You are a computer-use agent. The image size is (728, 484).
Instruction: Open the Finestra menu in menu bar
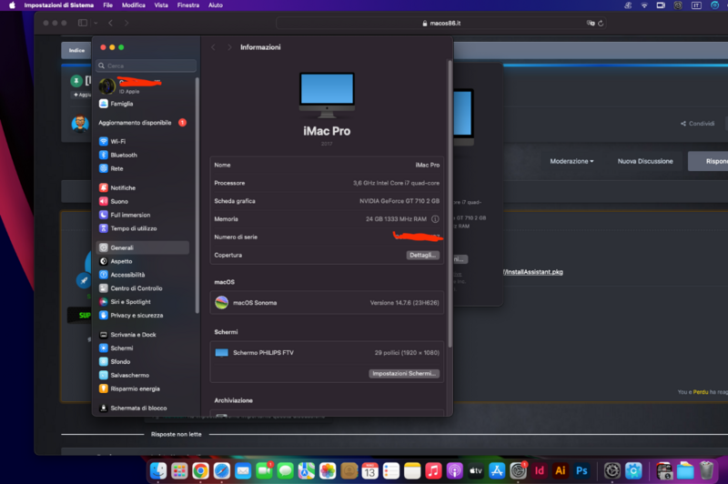point(188,5)
